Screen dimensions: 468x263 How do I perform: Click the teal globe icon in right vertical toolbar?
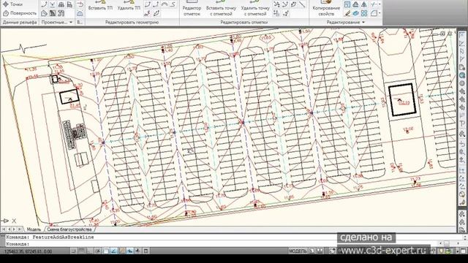point(462,75)
